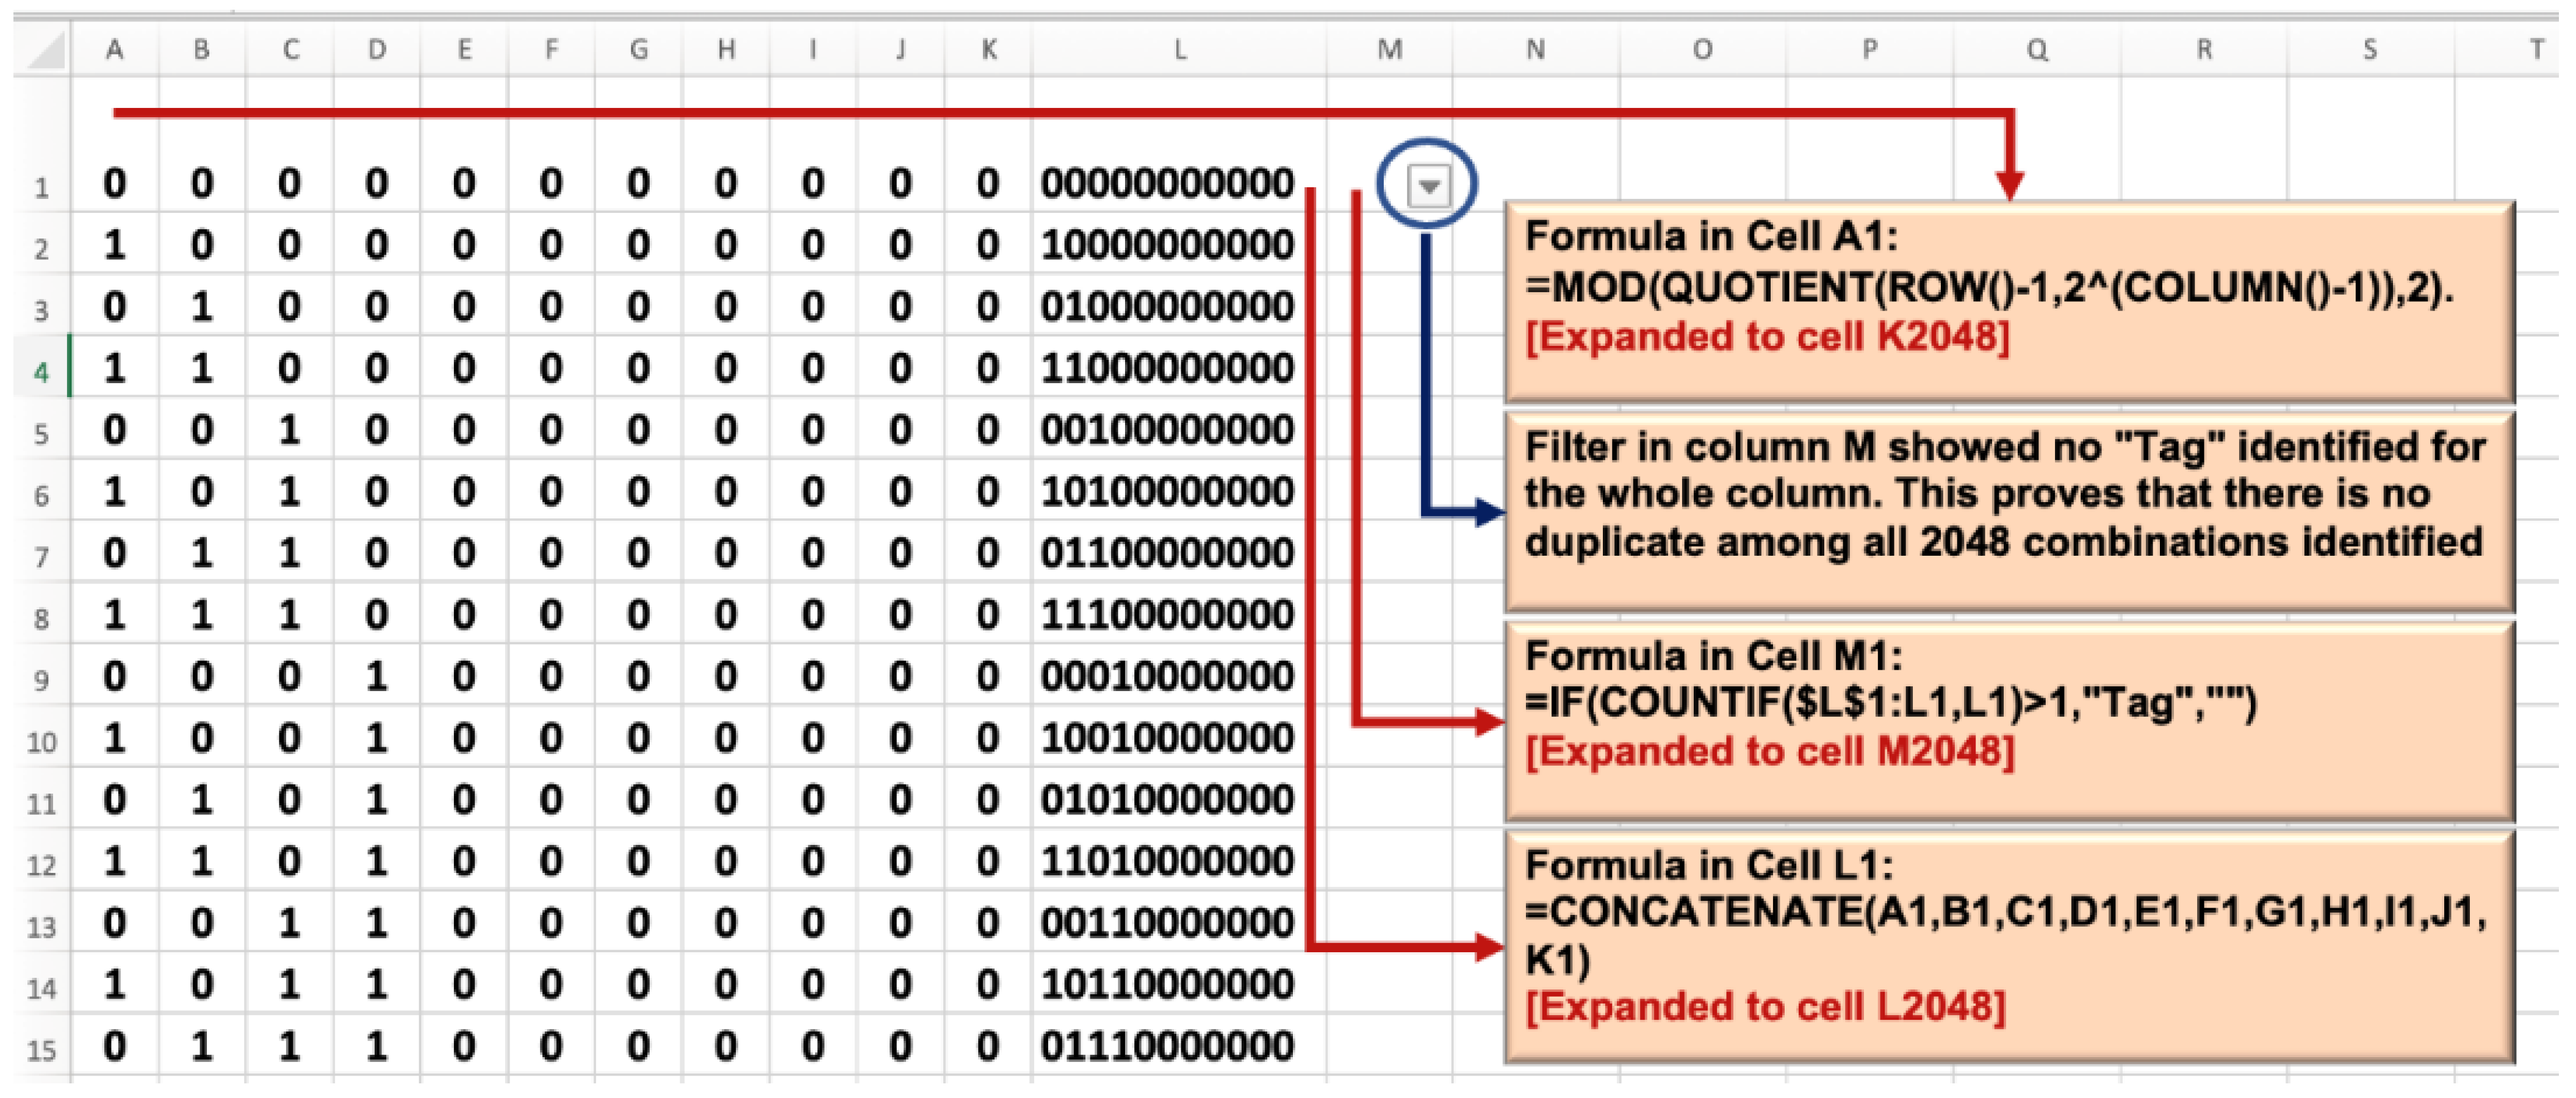The width and height of the screenshot is (2576, 1098).
Task: Select cell L8 showing 11100000000
Action: click(x=1167, y=615)
